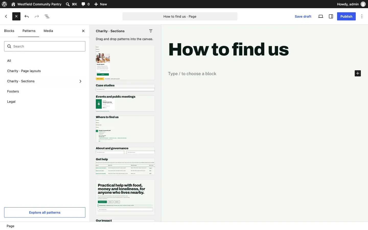Screen dimensions: 368x230
Task: Insert About and governance pattern
Action: point(125,150)
